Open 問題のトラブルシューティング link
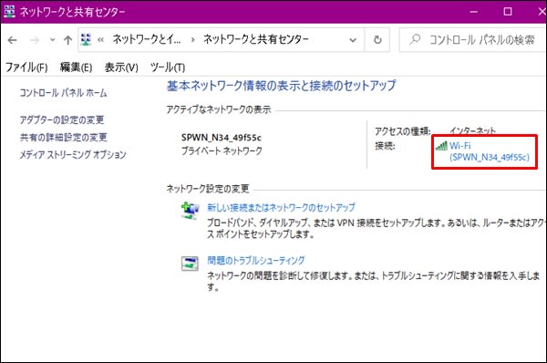This screenshot has width=547, height=363. click(x=255, y=260)
